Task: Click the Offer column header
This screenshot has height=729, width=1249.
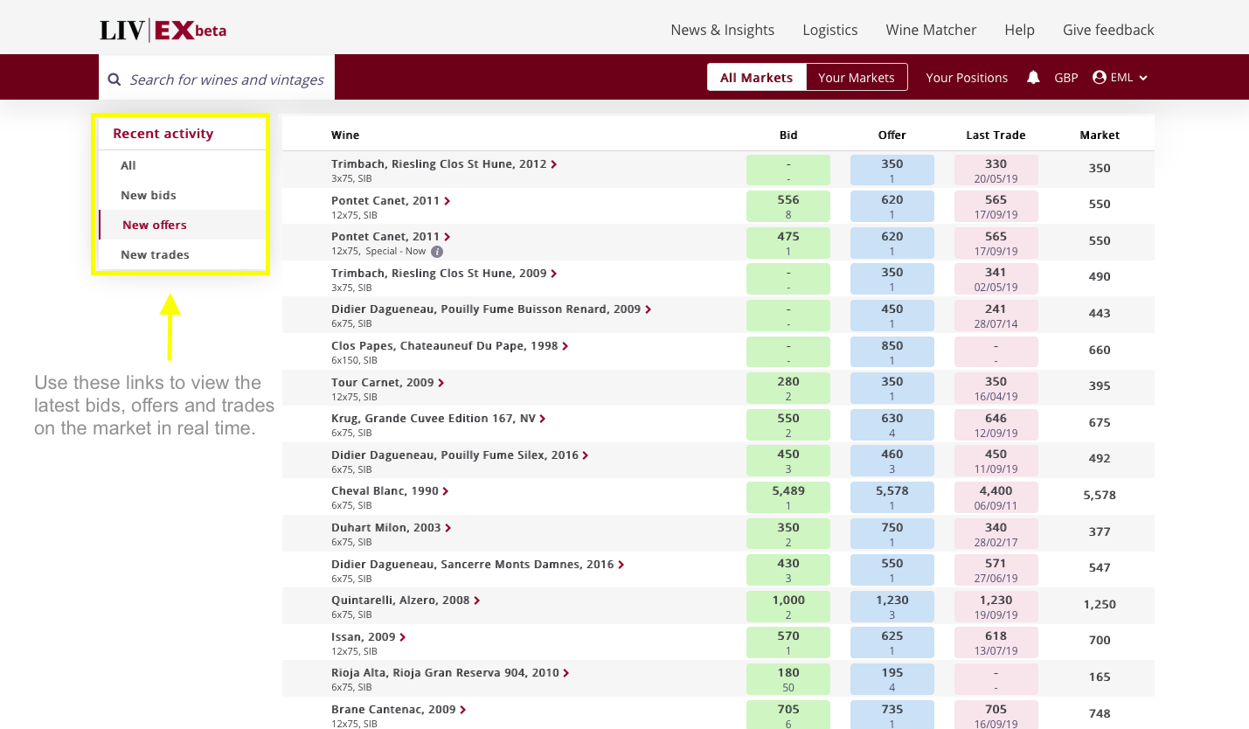Action: 892,135
